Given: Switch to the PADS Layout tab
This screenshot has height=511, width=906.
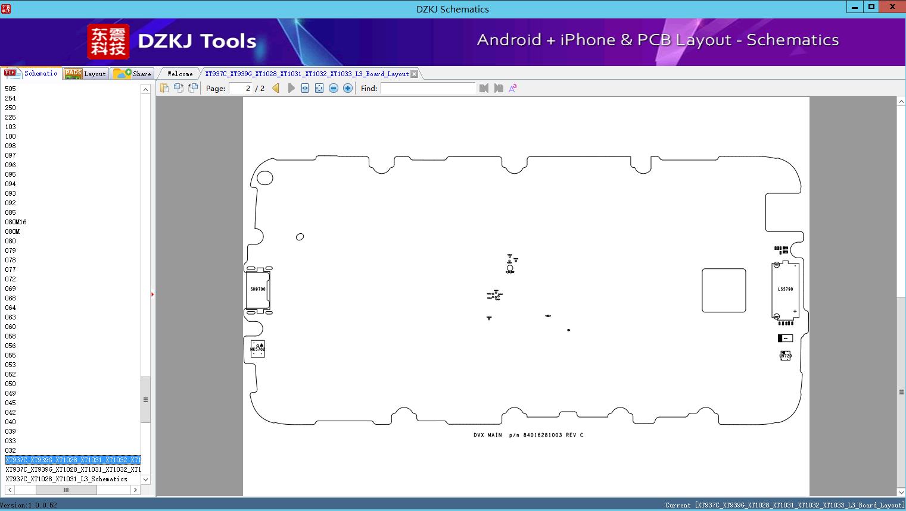Looking at the screenshot, I should click(x=85, y=73).
